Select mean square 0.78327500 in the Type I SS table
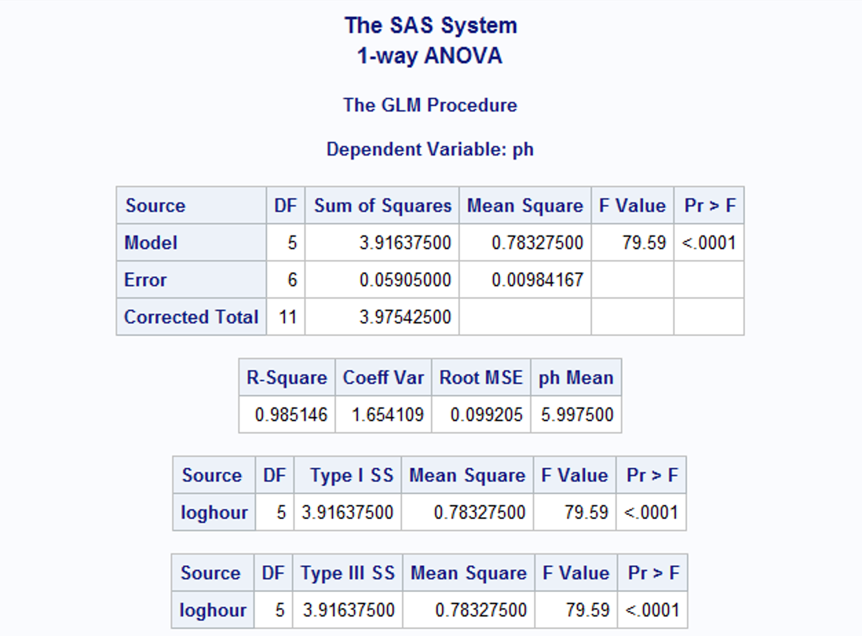The width and height of the screenshot is (862, 636). click(480, 513)
